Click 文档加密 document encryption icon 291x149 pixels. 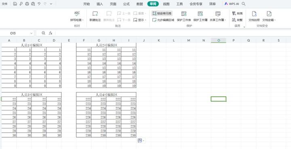pyautogui.click(x=254, y=14)
